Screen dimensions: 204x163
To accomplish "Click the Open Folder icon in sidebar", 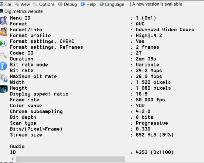I will point(4,32).
